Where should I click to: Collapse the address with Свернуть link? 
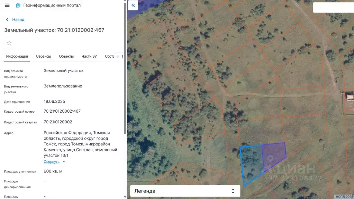[x=52, y=162]
